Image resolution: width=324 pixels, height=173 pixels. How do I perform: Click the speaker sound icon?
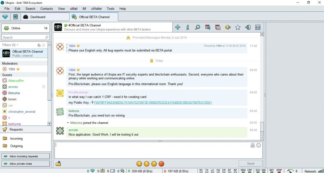click(x=228, y=27)
